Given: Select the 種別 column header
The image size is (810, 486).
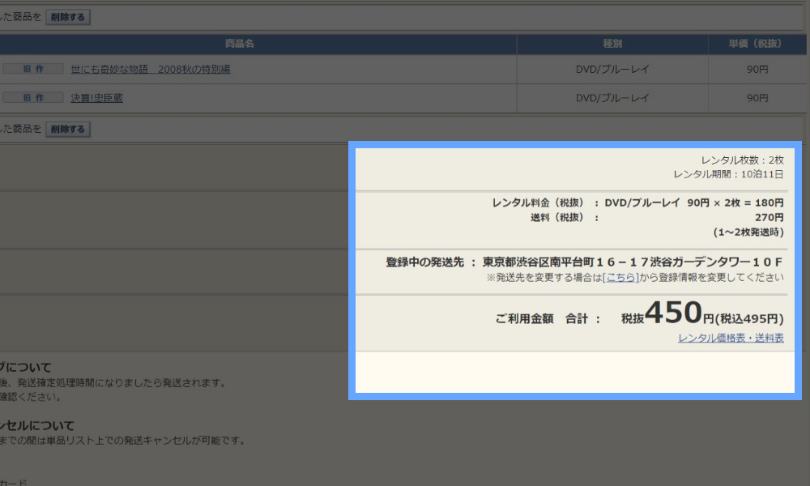Looking at the screenshot, I should click(612, 44).
